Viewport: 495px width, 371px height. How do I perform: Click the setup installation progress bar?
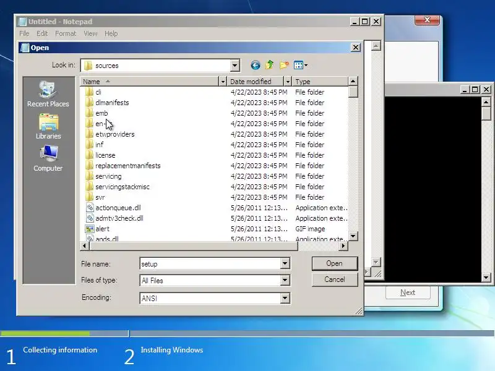(247, 333)
